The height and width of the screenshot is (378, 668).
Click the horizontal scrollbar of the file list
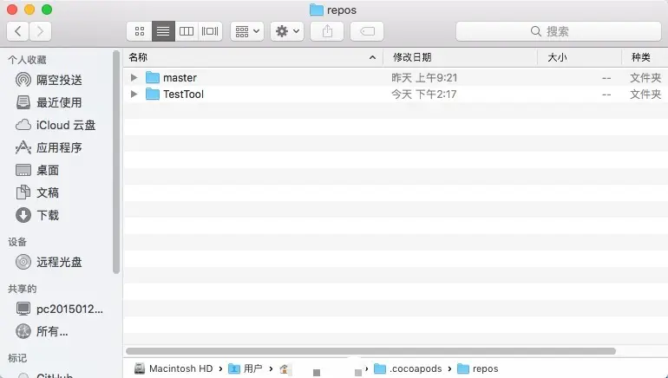click(x=370, y=351)
